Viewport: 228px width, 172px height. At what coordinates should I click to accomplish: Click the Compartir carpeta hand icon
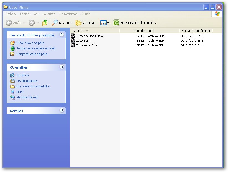(12, 54)
